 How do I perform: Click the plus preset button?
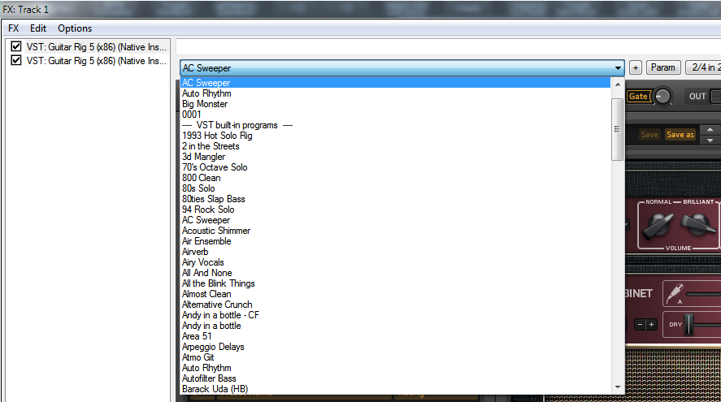point(636,67)
